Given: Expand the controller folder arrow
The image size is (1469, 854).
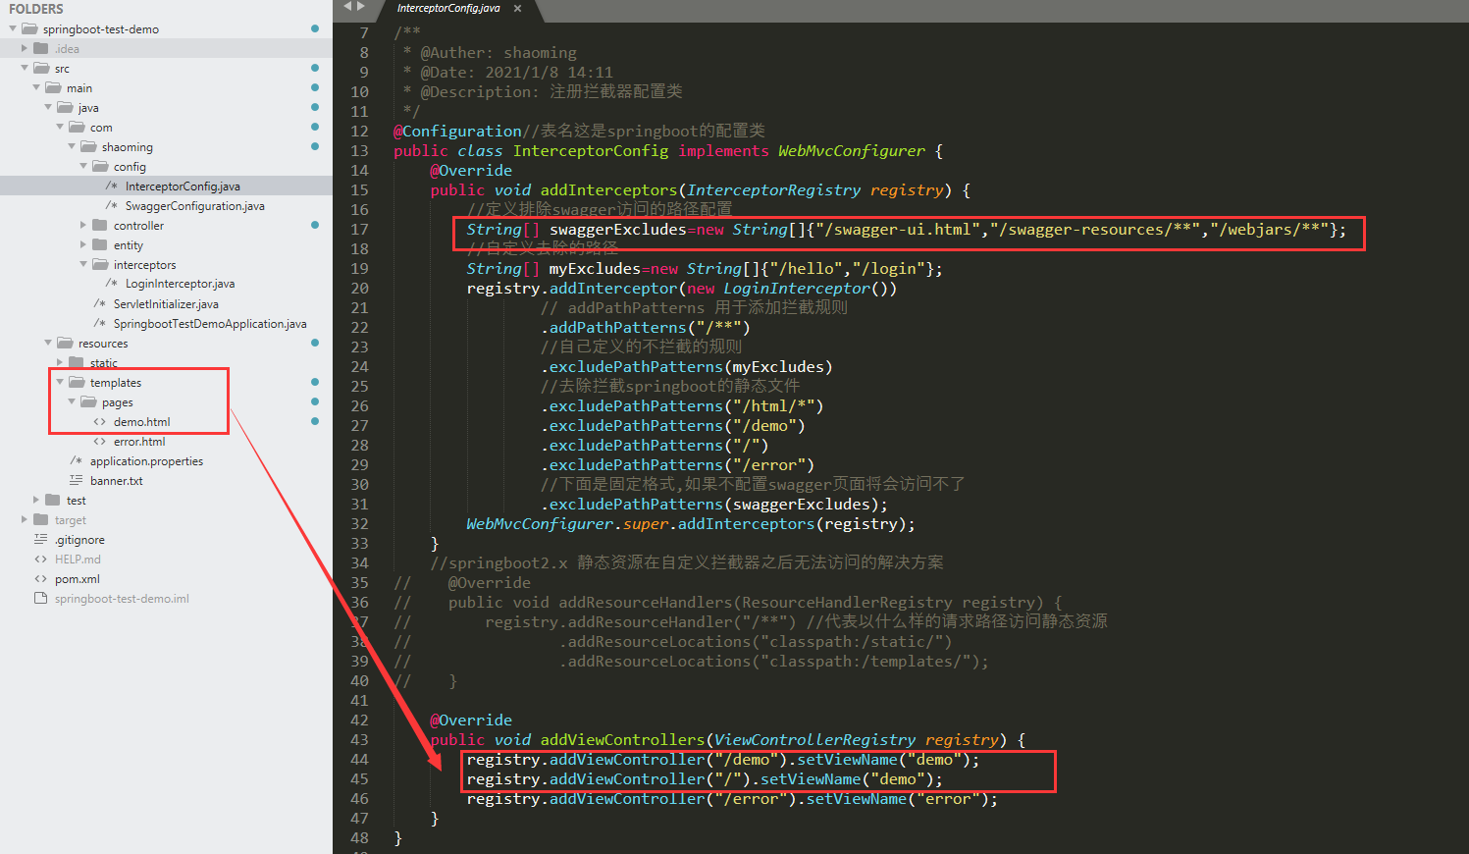Looking at the screenshot, I should (83, 225).
